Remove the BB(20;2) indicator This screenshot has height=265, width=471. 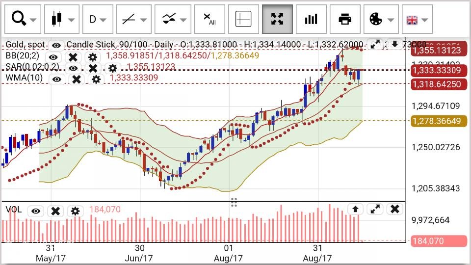(73, 57)
